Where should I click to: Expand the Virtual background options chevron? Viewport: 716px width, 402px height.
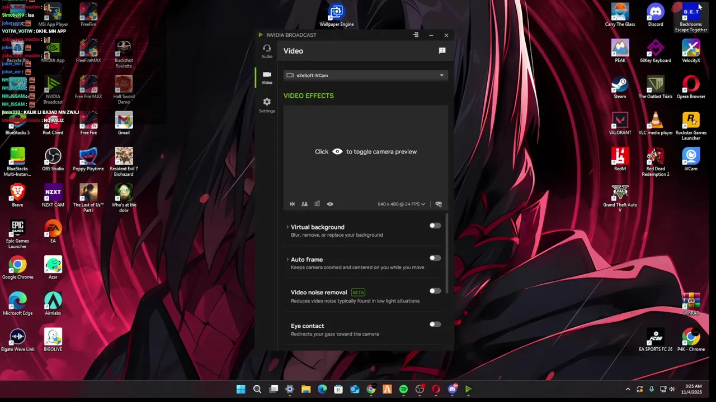(288, 227)
